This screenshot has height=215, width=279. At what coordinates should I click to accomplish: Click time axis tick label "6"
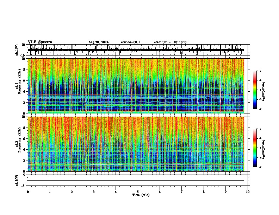pyautogui.click(x=160, y=192)
